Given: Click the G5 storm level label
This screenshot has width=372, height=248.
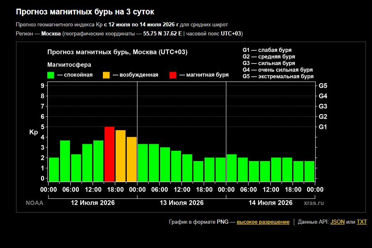Looking at the screenshot, I should tap(323, 86).
